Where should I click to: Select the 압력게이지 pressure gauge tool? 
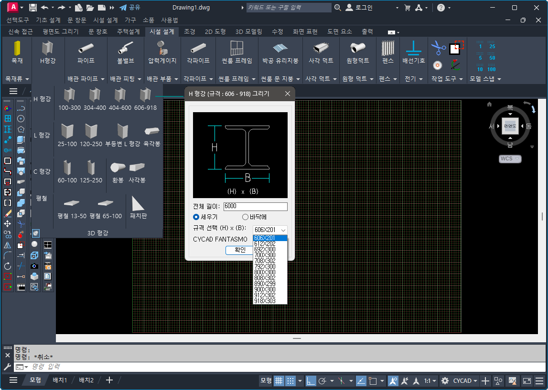pyautogui.click(x=162, y=49)
